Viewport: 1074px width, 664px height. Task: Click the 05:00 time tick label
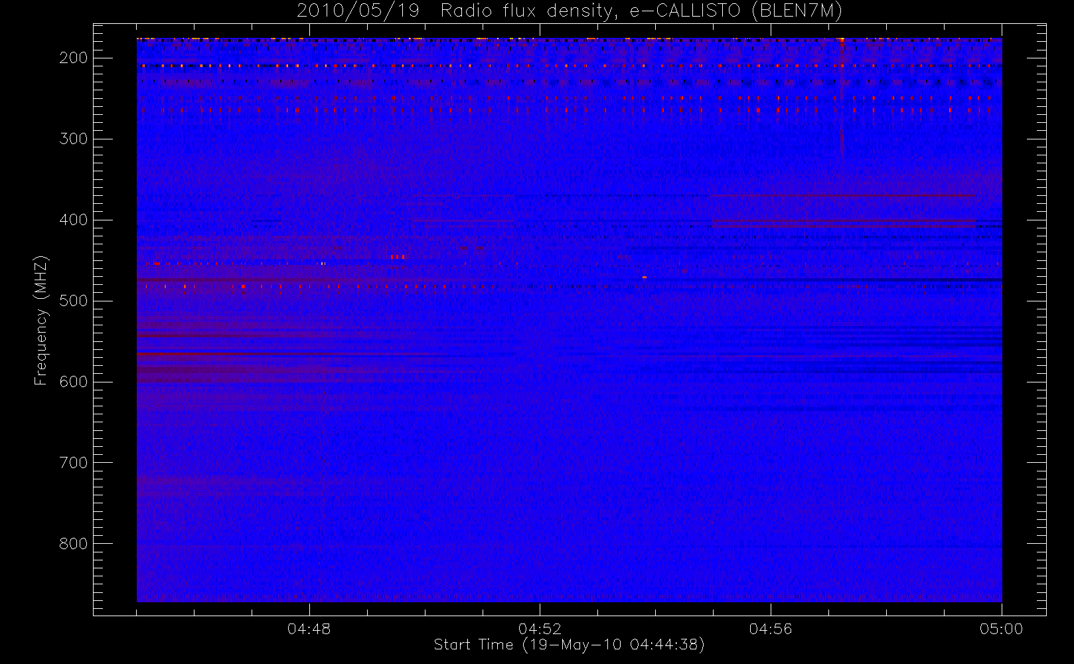coord(1001,629)
